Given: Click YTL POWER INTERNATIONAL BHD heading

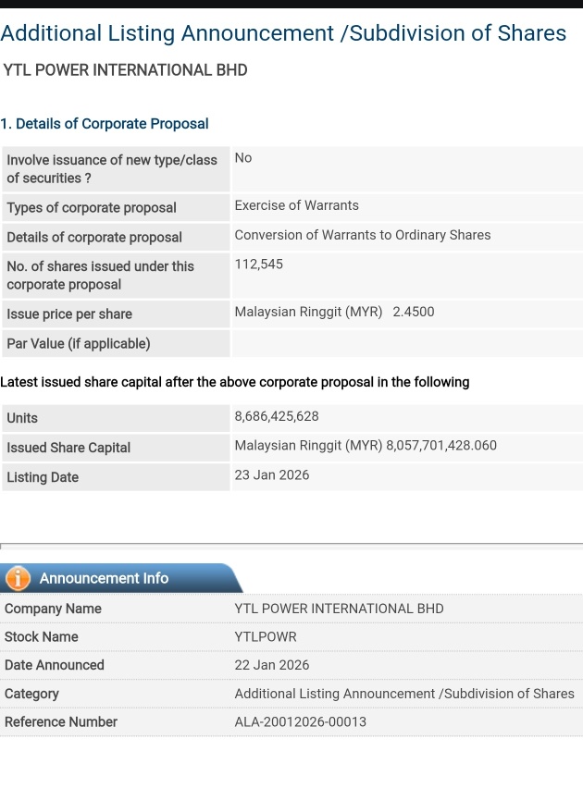Looking at the screenshot, I should (x=125, y=70).
